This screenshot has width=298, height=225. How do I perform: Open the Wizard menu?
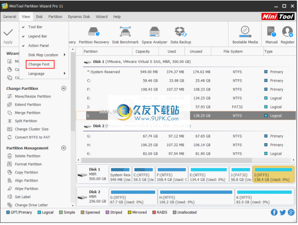pos(102,17)
